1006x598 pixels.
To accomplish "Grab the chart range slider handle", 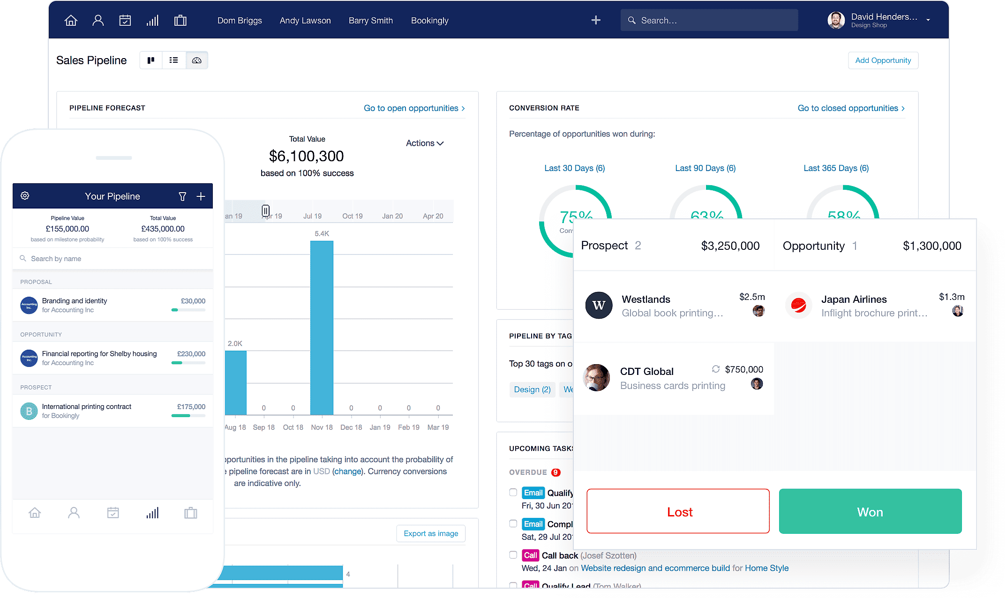I will 265,211.
